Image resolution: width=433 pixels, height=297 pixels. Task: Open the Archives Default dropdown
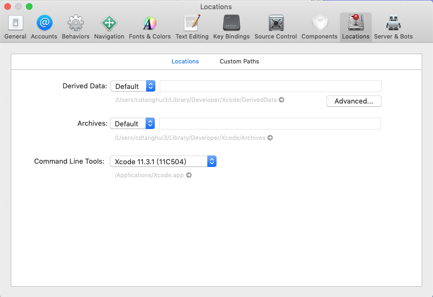point(132,124)
